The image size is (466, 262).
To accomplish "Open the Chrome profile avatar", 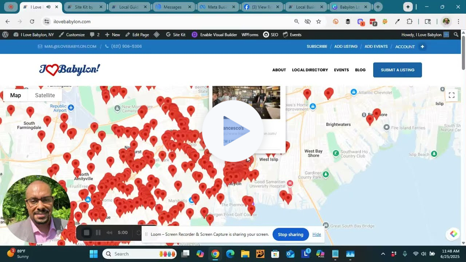I will pyautogui.click(x=446, y=21).
